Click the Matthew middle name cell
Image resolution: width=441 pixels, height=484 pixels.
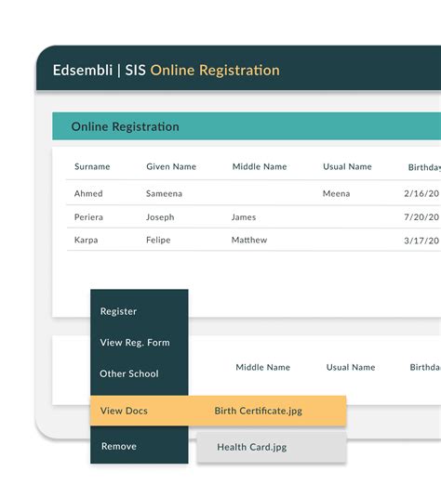click(x=249, y=240)
